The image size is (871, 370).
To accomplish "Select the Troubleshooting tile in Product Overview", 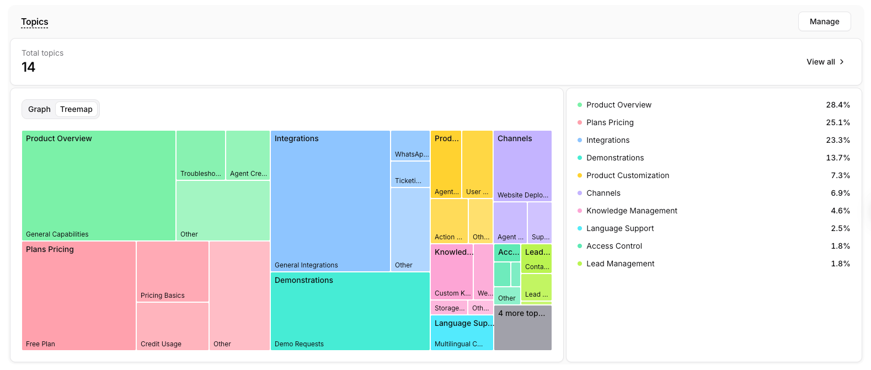I will click(x=201, y=155).
